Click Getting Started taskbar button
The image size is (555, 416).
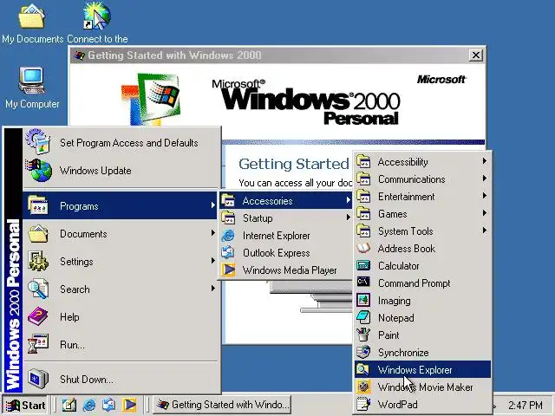[223, 405]
